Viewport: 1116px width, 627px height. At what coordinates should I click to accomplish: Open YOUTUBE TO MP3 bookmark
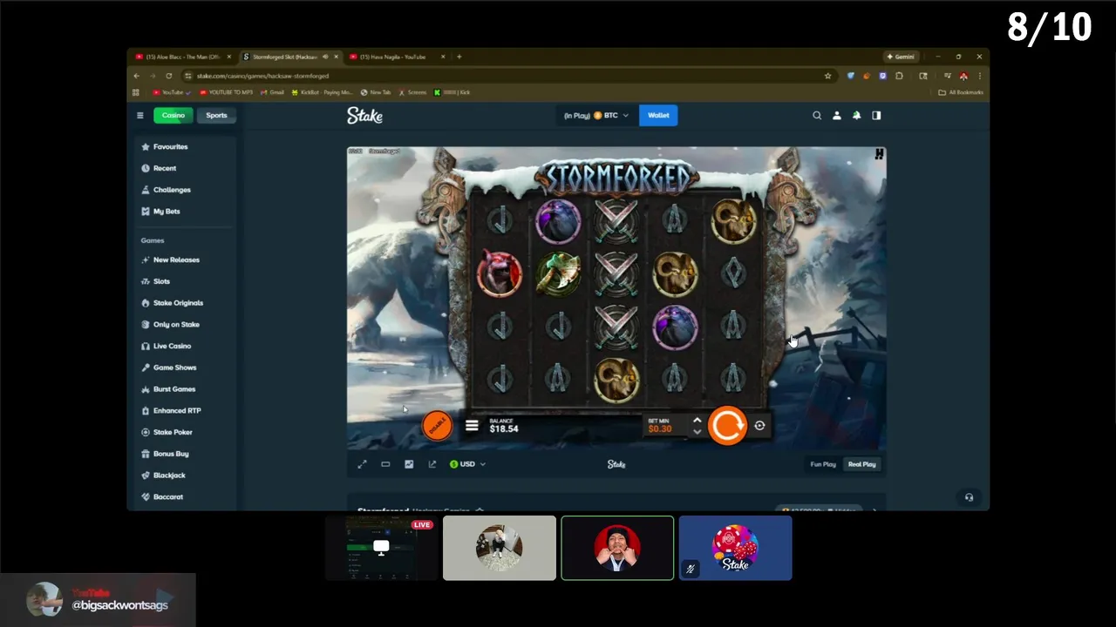tap(226, 92)
